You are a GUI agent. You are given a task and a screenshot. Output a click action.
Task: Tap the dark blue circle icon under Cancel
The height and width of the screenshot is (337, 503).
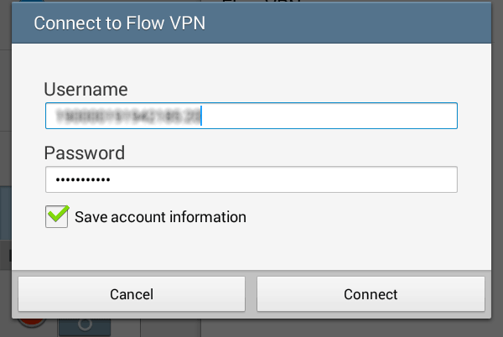pyautogui.click(x=84, y=324)
